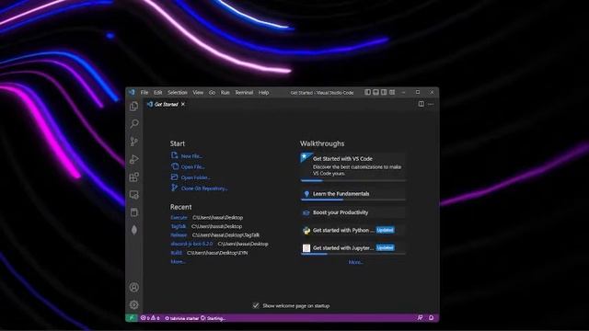589x331 pixels.
Task: Click the notifications bell in status bar
Action: (x=432, y=318)
